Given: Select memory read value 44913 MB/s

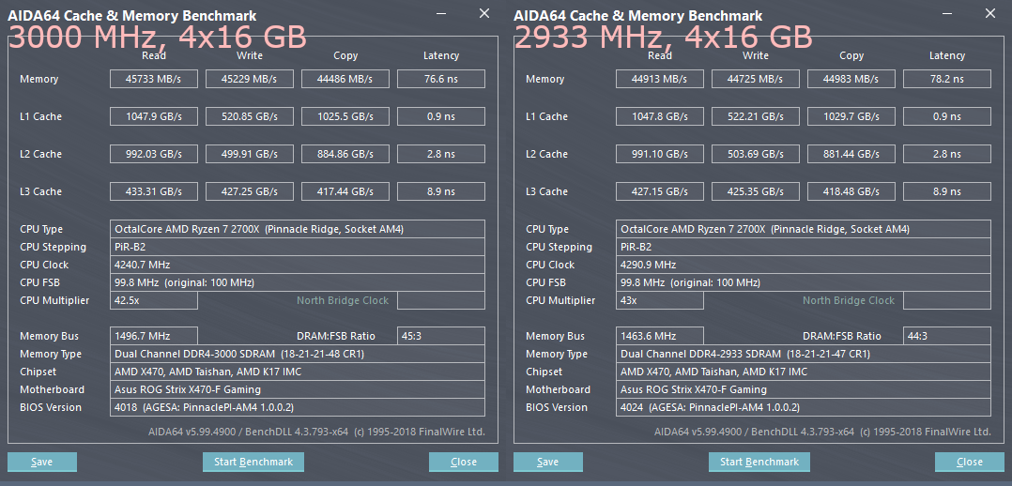Looking at the screenshot, I should 660,79.
